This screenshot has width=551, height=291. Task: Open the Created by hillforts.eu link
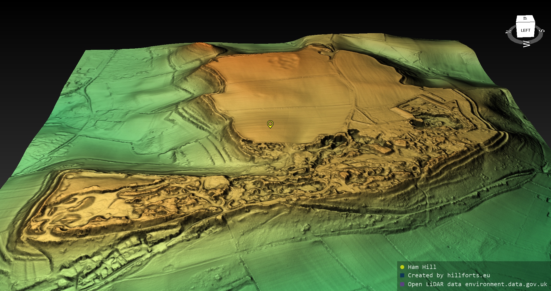click(x=449, y=275)
